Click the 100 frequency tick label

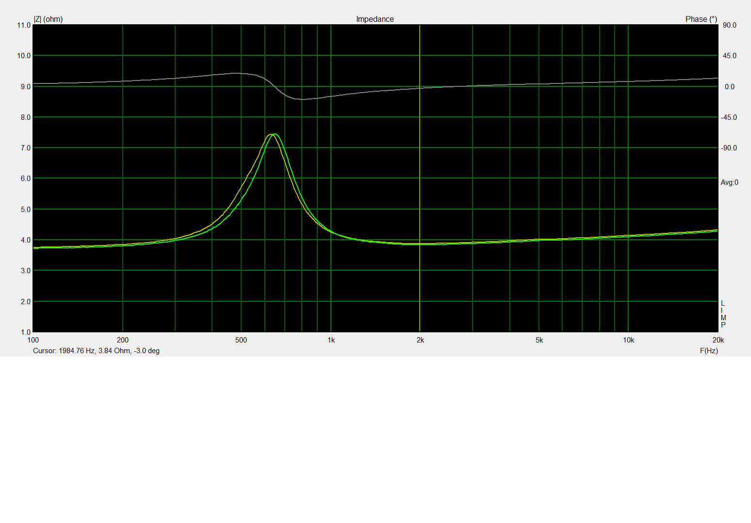click(x=33, y=340)
